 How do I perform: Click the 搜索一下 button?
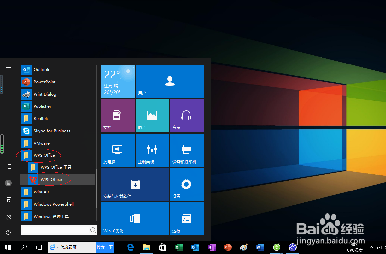click(105, 247)
